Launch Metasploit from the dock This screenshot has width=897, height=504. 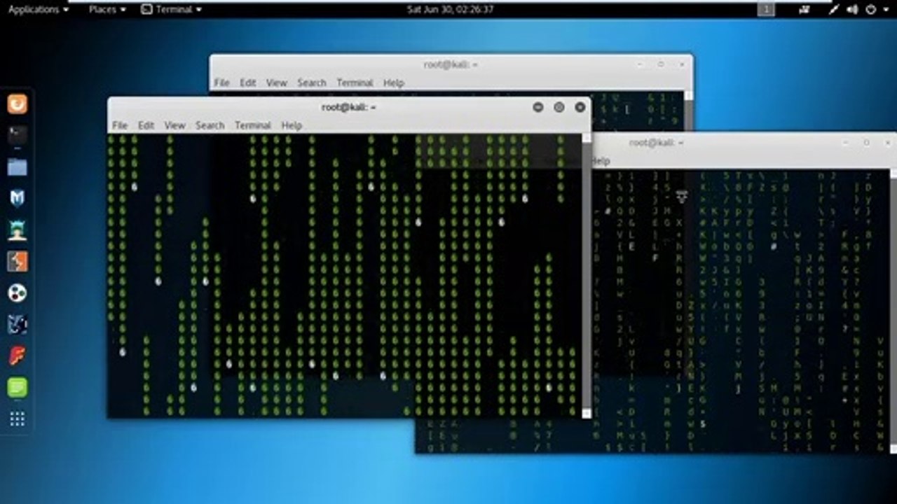pyautogui.click(x=18, y=198)
